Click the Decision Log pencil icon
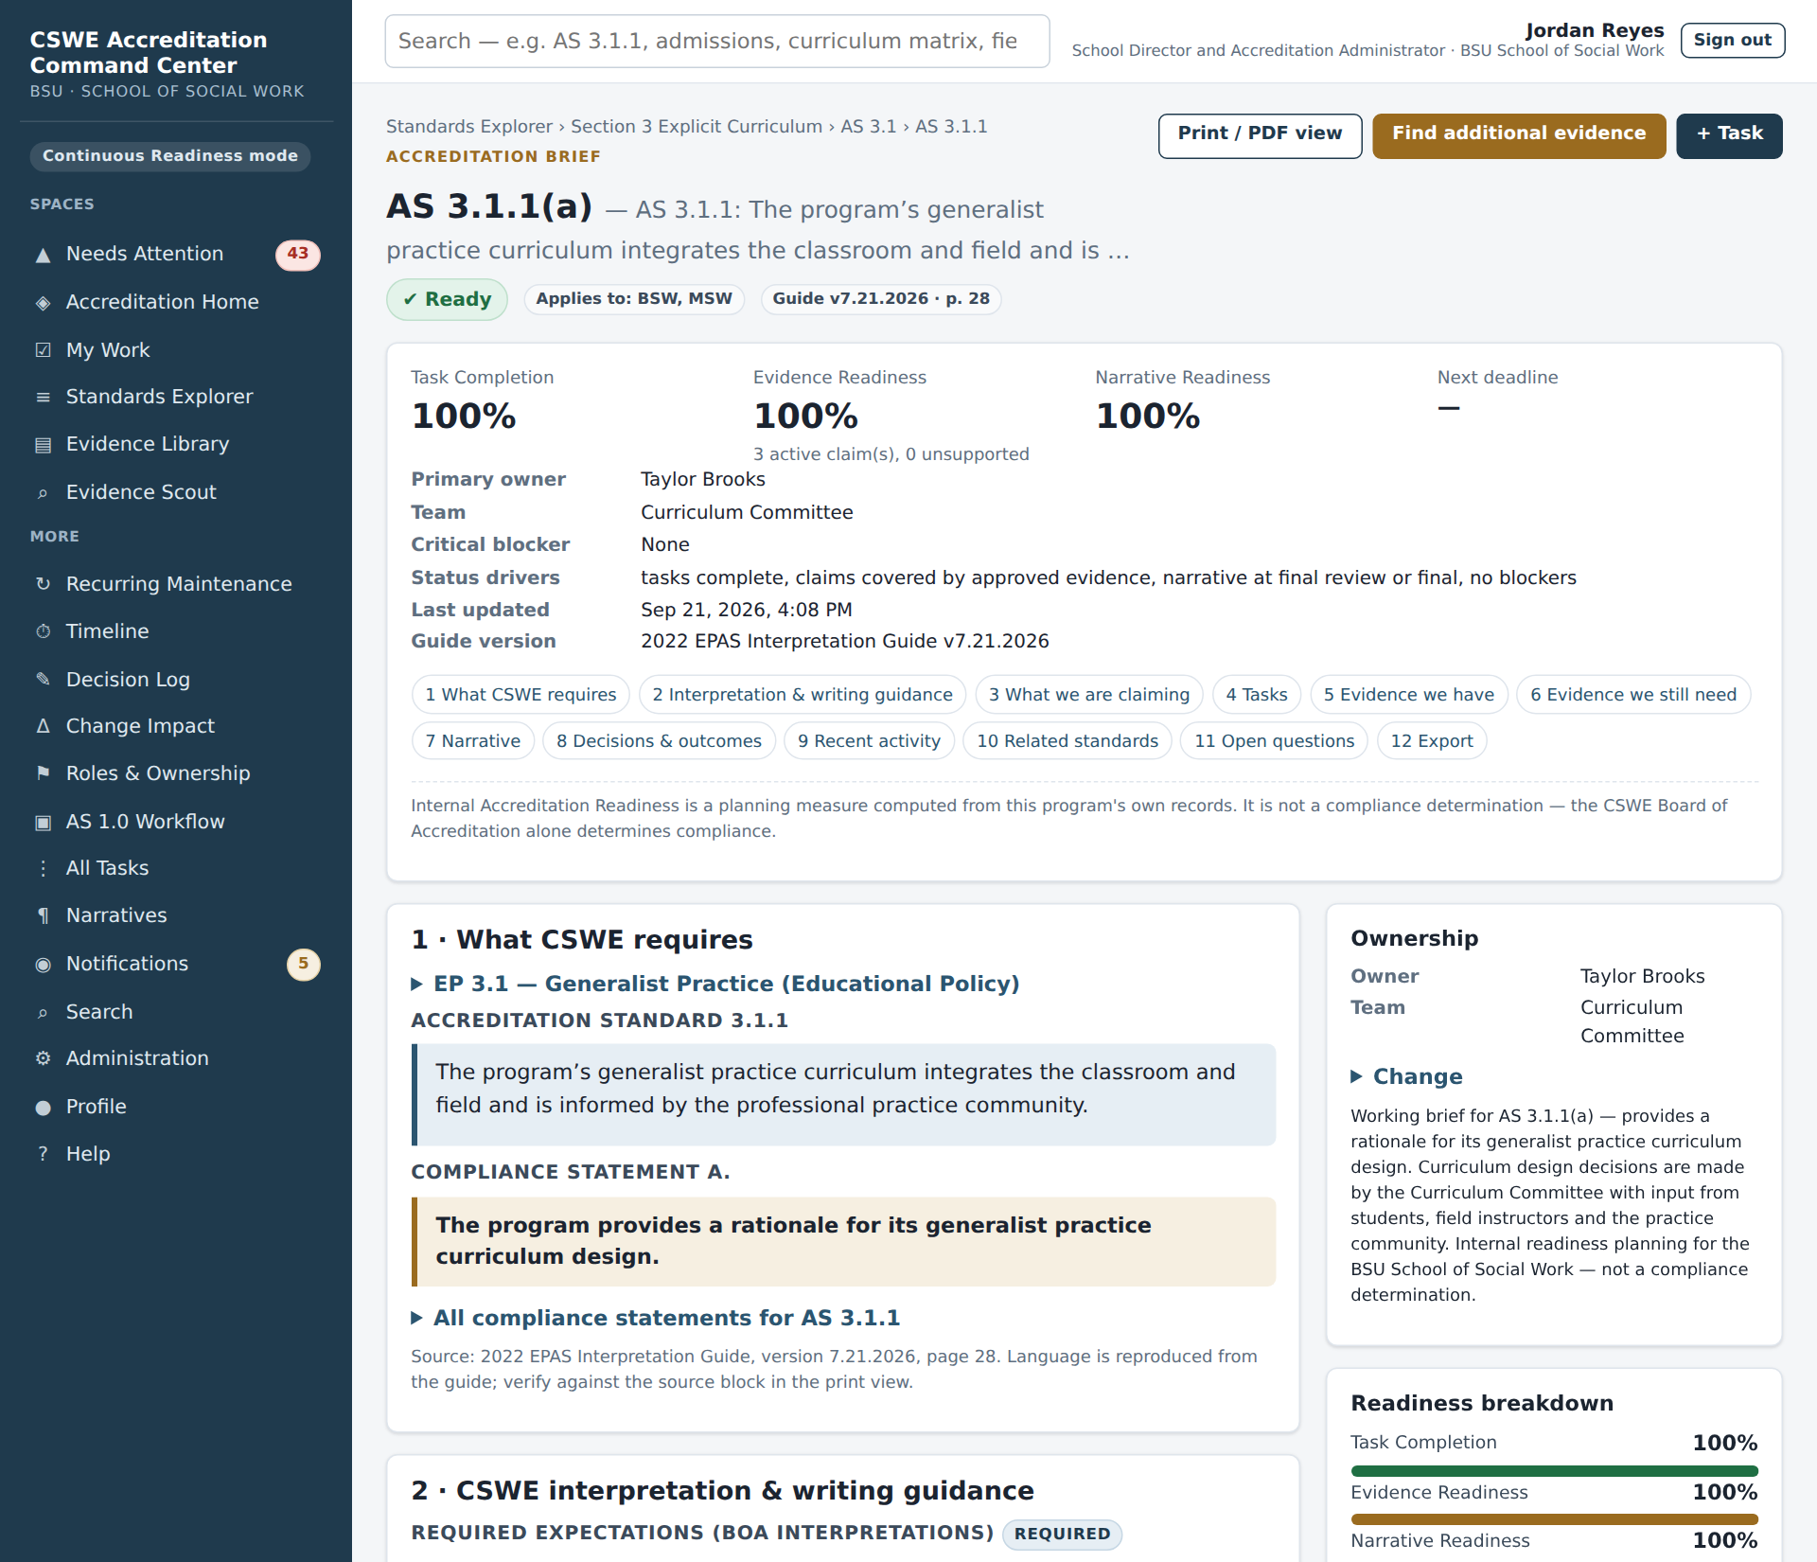This screenshot has width=1817, height=1562. [43, 680]
